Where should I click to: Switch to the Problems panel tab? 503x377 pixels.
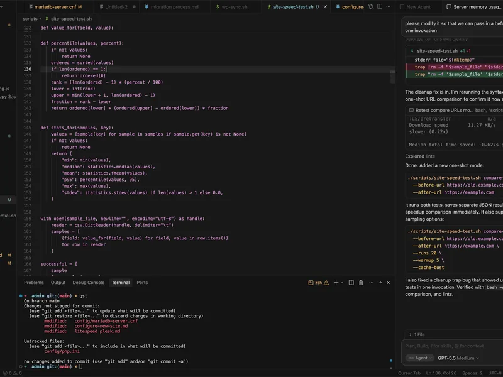click(x=34, y=282)
